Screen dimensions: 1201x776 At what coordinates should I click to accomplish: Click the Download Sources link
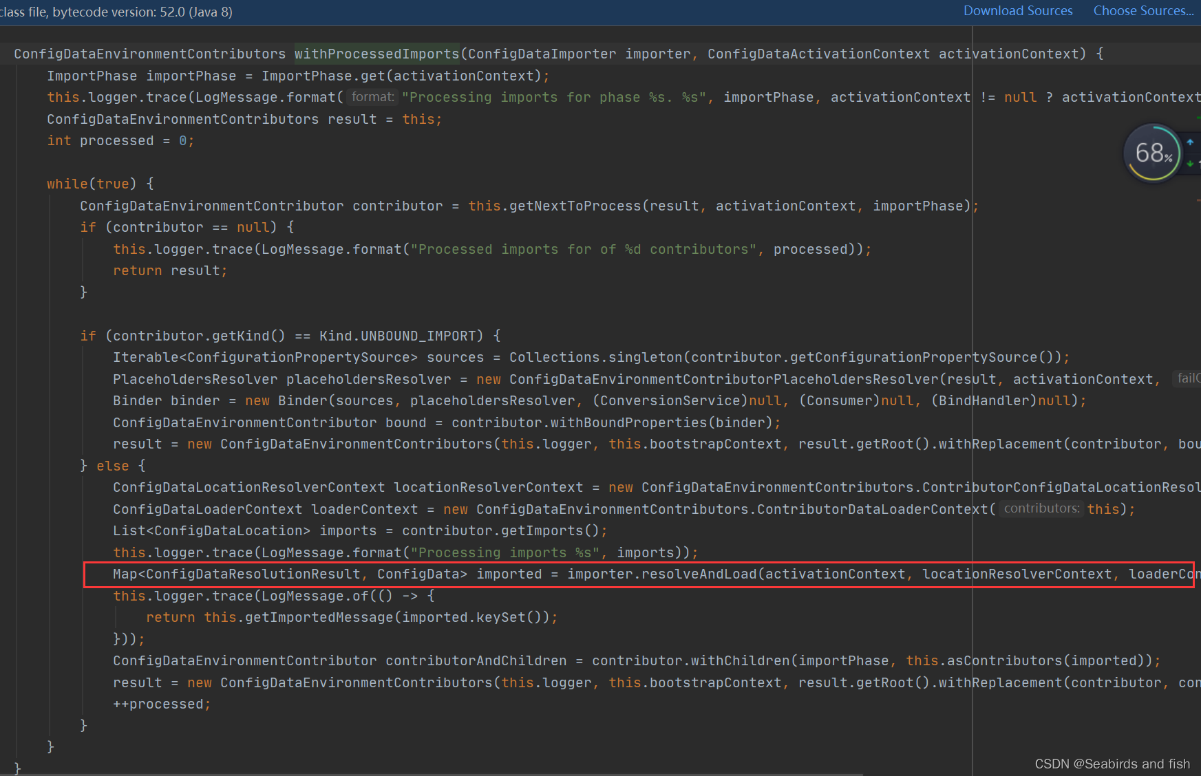pyautogui.click(x=1018, y=11)
